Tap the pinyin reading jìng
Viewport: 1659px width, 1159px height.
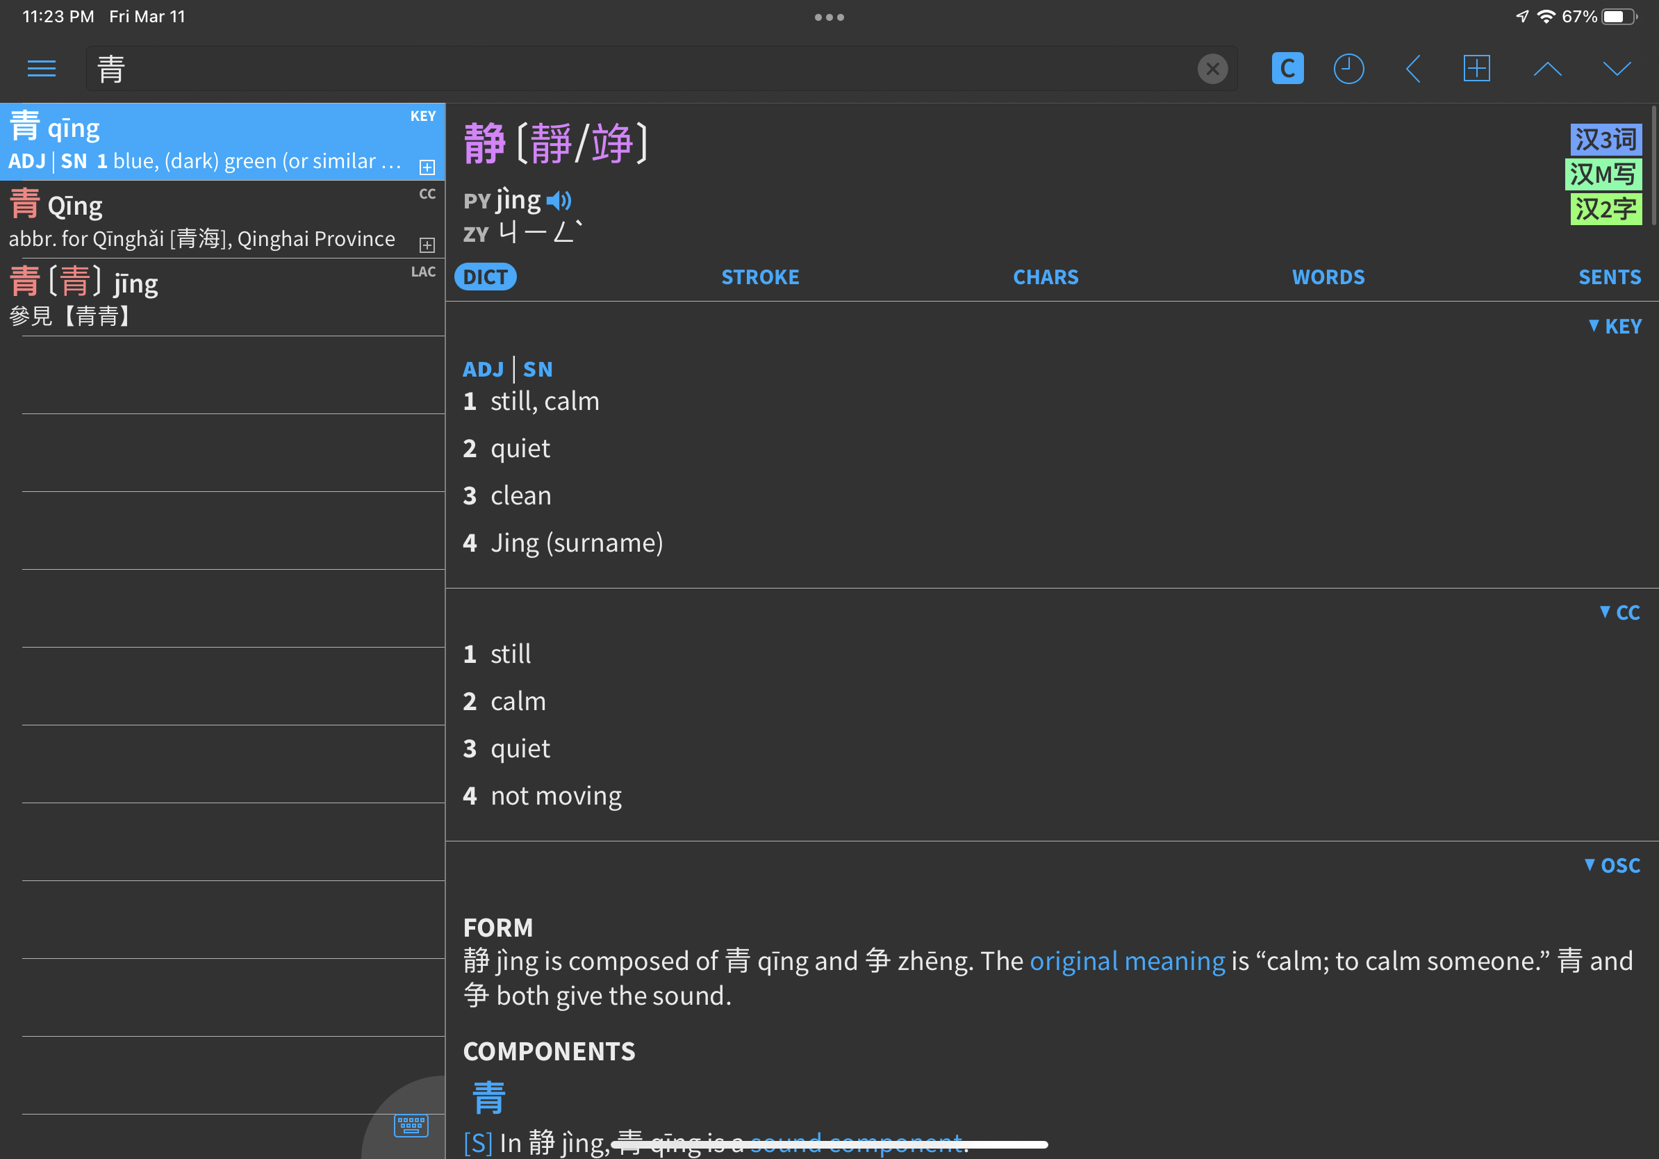pyautogui.click(x=518, y=200)
